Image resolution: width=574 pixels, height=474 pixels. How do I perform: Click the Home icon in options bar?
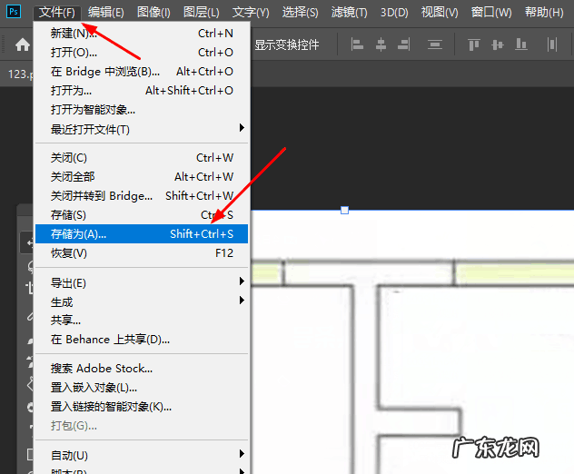tap(23, 45)
